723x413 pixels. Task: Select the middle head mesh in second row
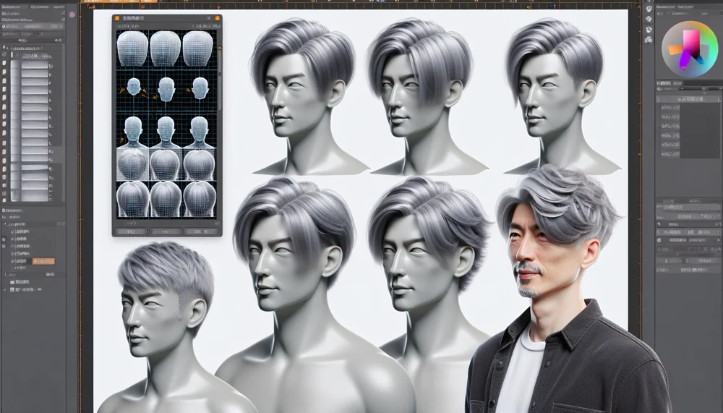click(x=166, y=88)
